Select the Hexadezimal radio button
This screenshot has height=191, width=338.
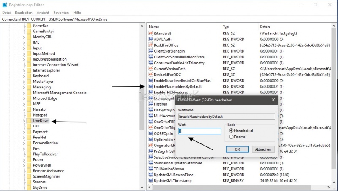pyautogui.click(x=231, y=130)
